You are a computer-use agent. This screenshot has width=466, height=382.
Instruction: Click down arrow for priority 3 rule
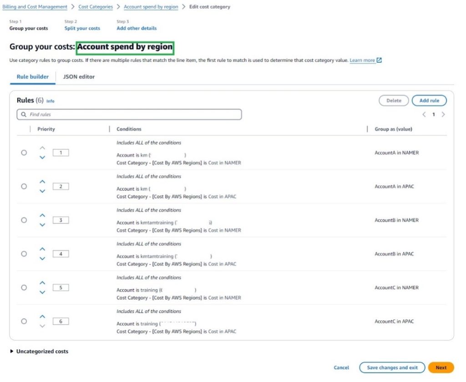[x=42, y=225]
